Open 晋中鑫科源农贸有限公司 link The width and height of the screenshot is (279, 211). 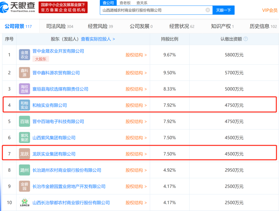pyautogui.click(x=56, y=73)
